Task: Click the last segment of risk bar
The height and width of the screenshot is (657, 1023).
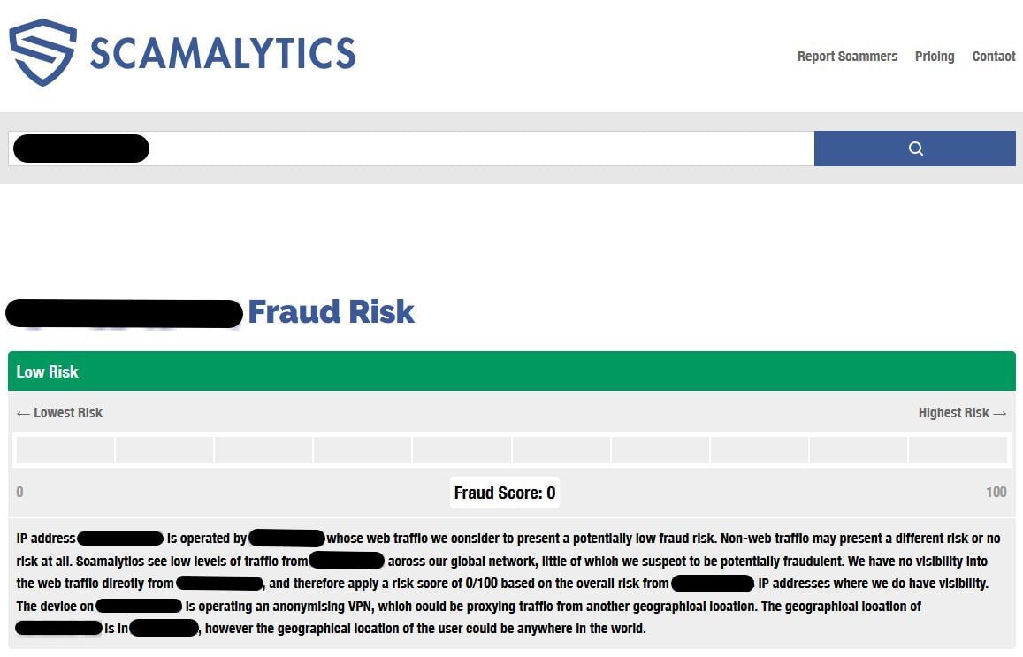Action: point(957,450)
